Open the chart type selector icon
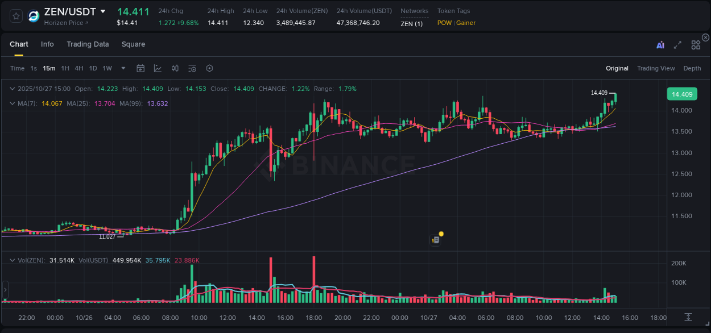Viewport: 711px width, 333px height. 158,68
